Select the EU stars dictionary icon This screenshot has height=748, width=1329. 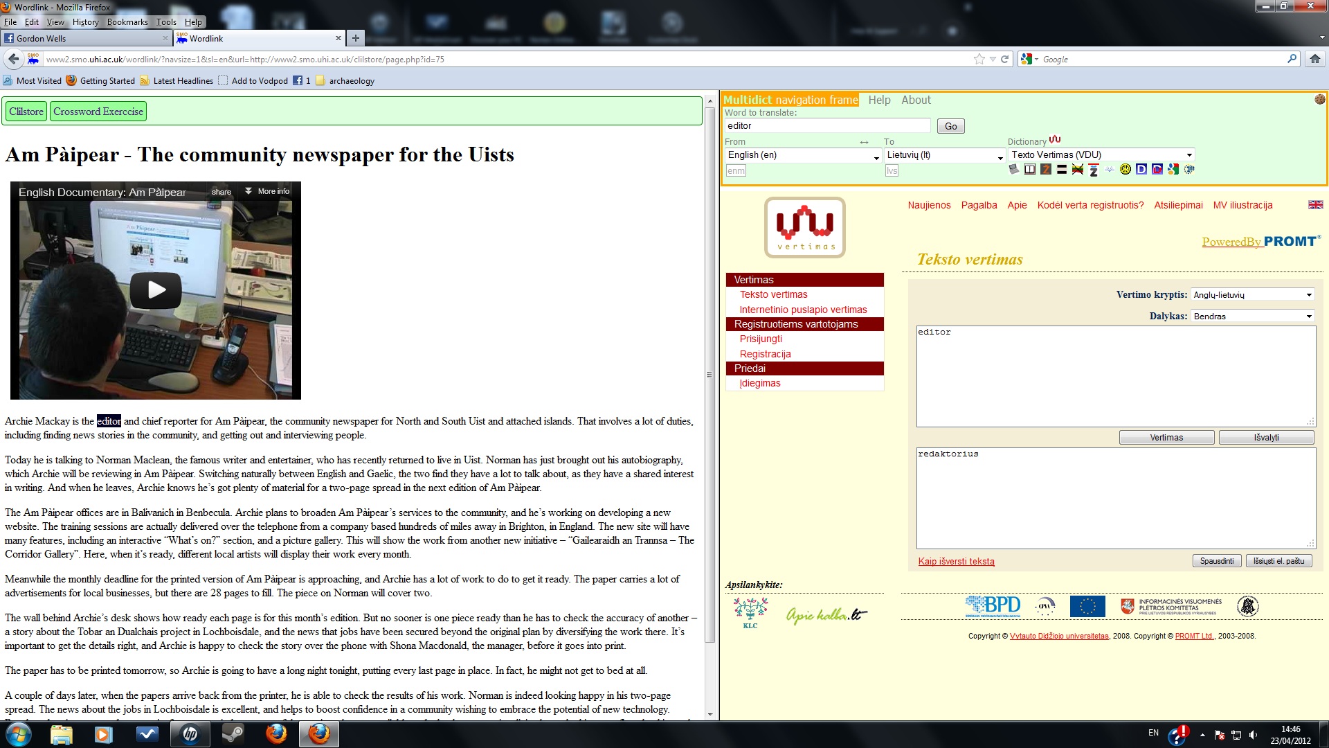[x=1189, y=169]
